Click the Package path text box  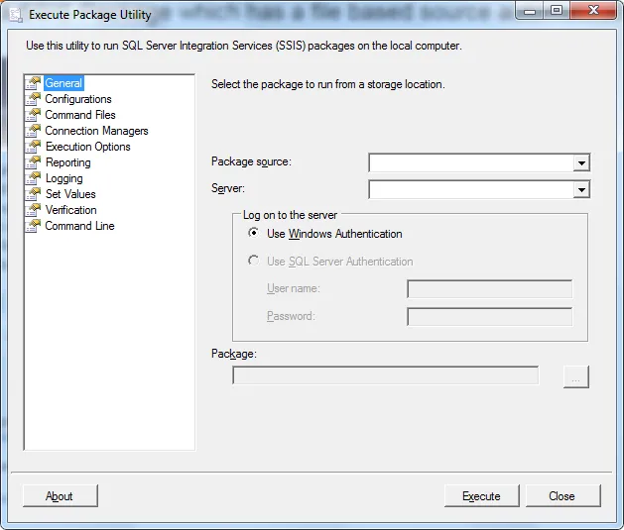[385, 375]
